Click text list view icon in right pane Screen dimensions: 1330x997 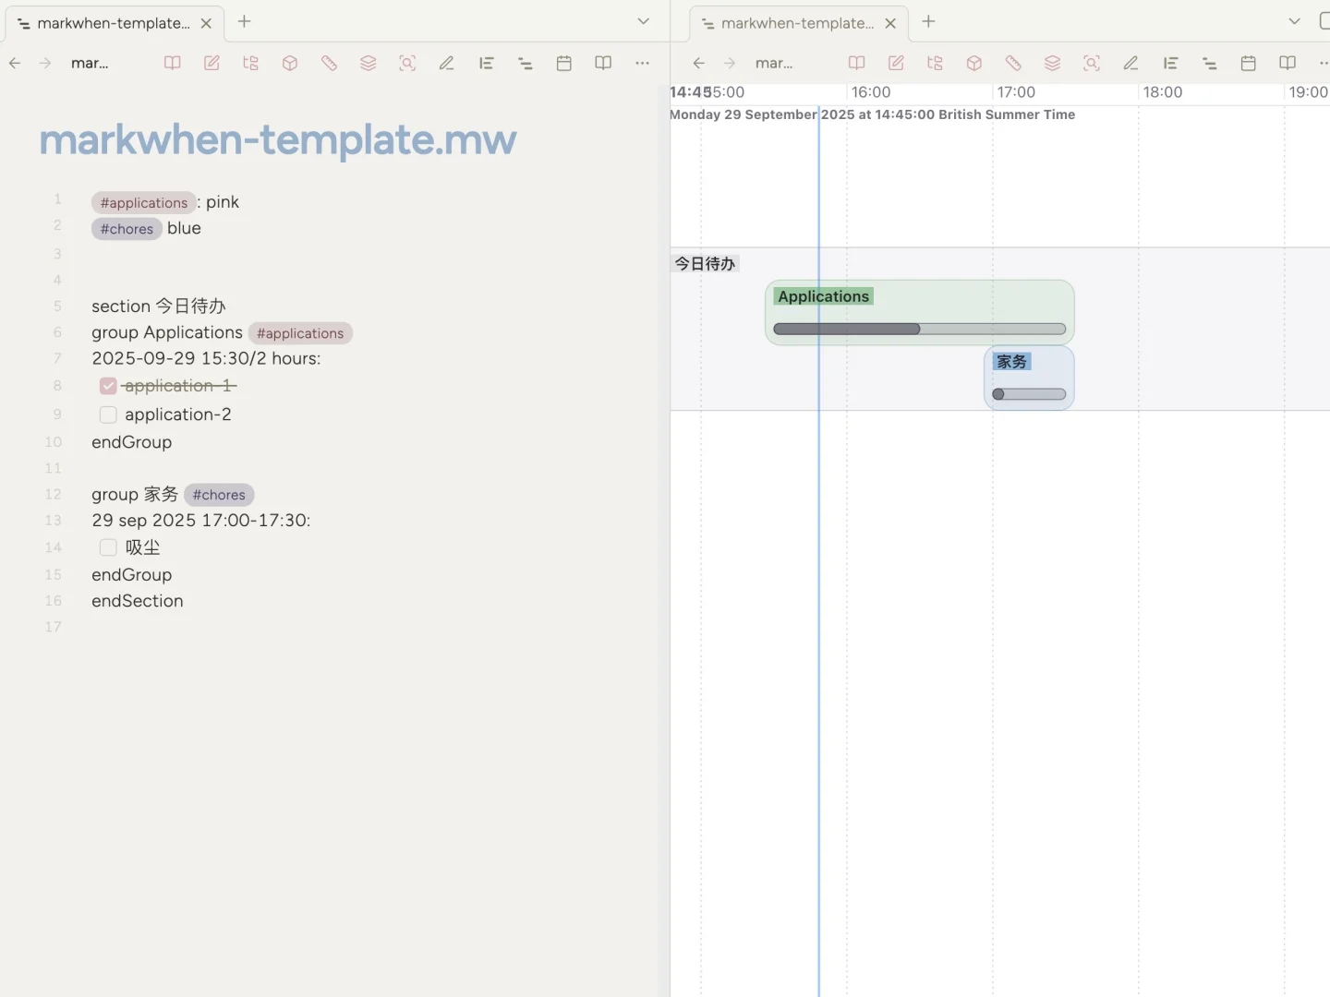pos(1170,63)
